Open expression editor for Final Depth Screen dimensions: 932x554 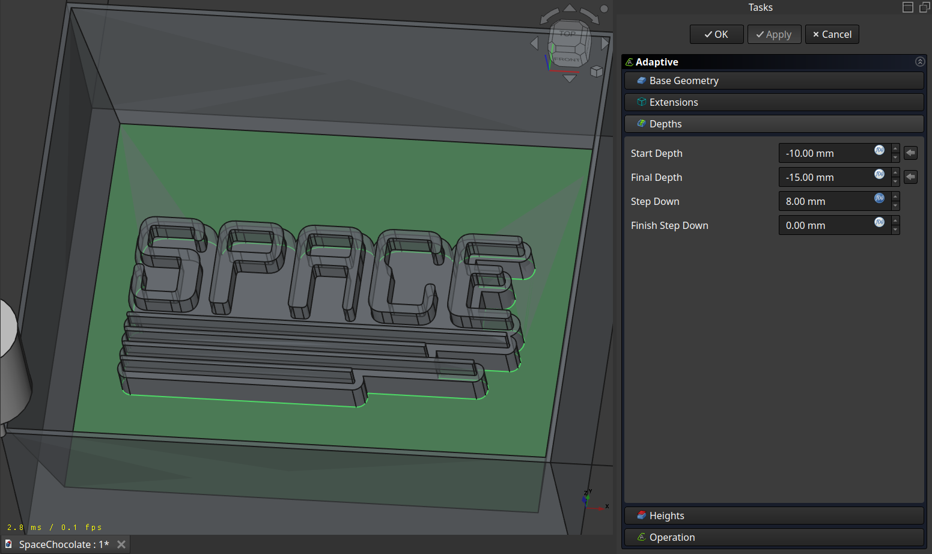[879, 174]
